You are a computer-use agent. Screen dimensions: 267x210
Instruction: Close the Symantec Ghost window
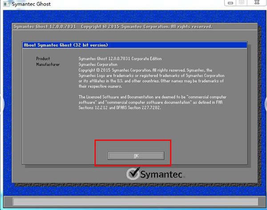(257, 3)
